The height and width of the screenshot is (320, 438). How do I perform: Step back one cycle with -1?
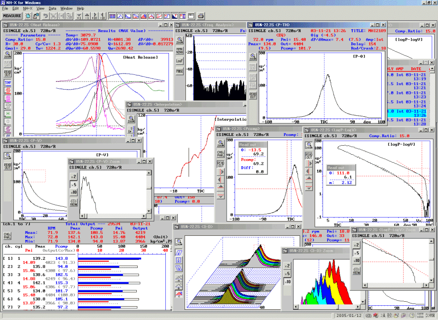click(x=87, y=16)
